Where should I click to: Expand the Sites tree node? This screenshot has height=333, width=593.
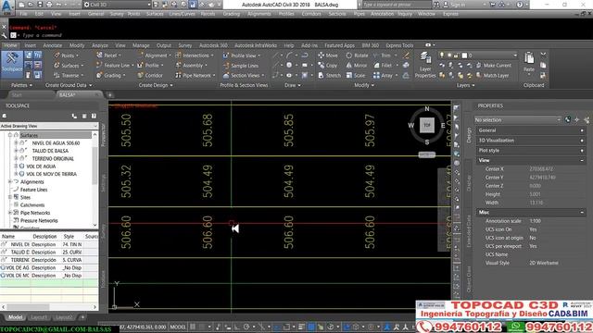pyautogui.click(x=10, y=197)
